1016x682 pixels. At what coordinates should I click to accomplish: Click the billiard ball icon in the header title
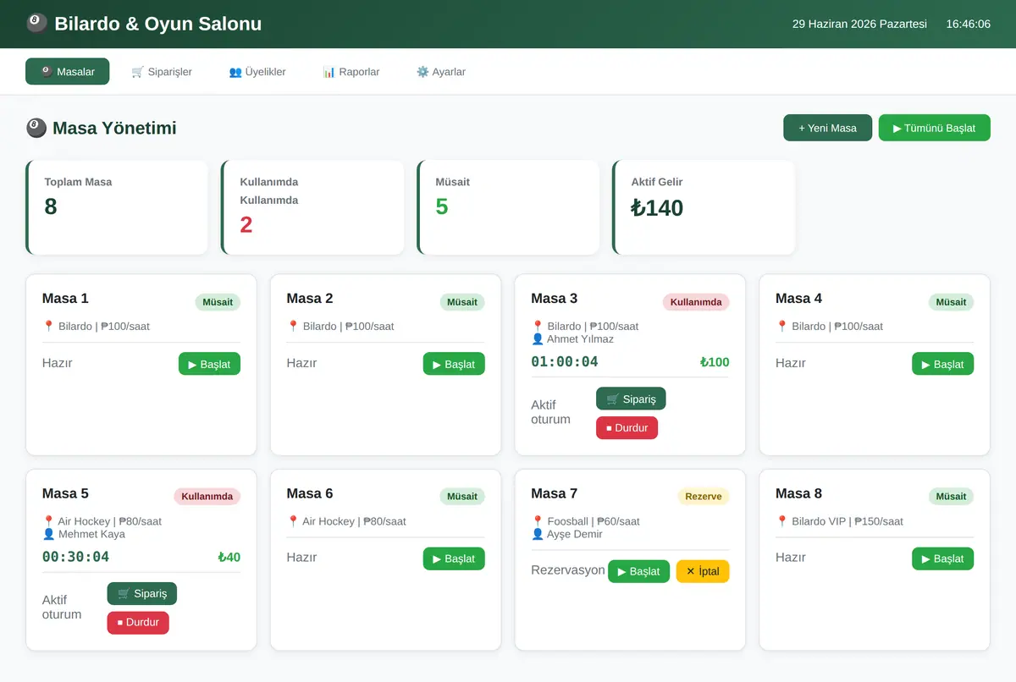[36, 24]
